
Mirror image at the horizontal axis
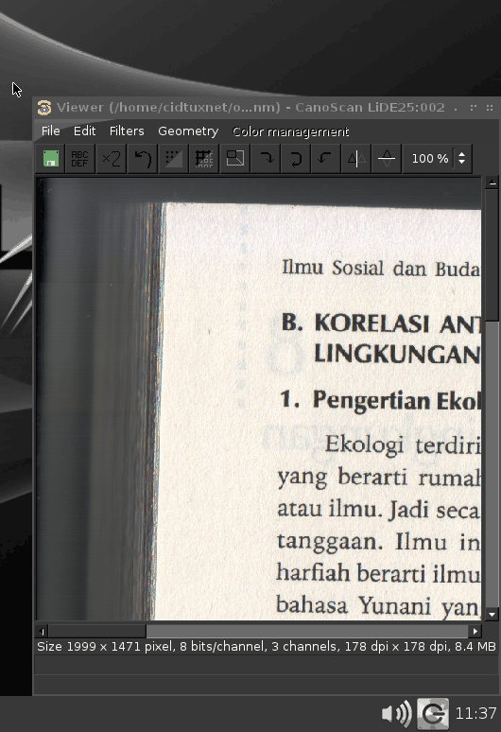(387, 159)
